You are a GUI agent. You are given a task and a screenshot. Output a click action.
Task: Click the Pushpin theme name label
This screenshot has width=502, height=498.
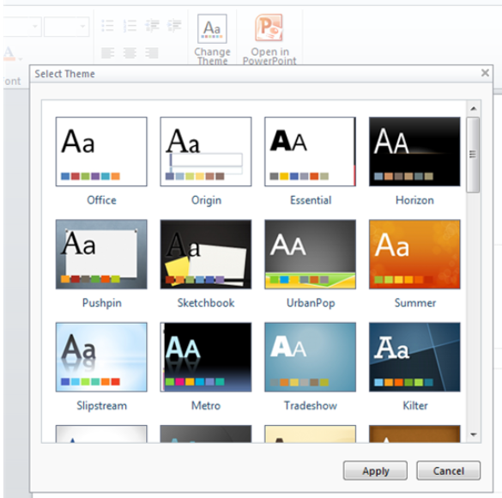[x=102, y=303]
